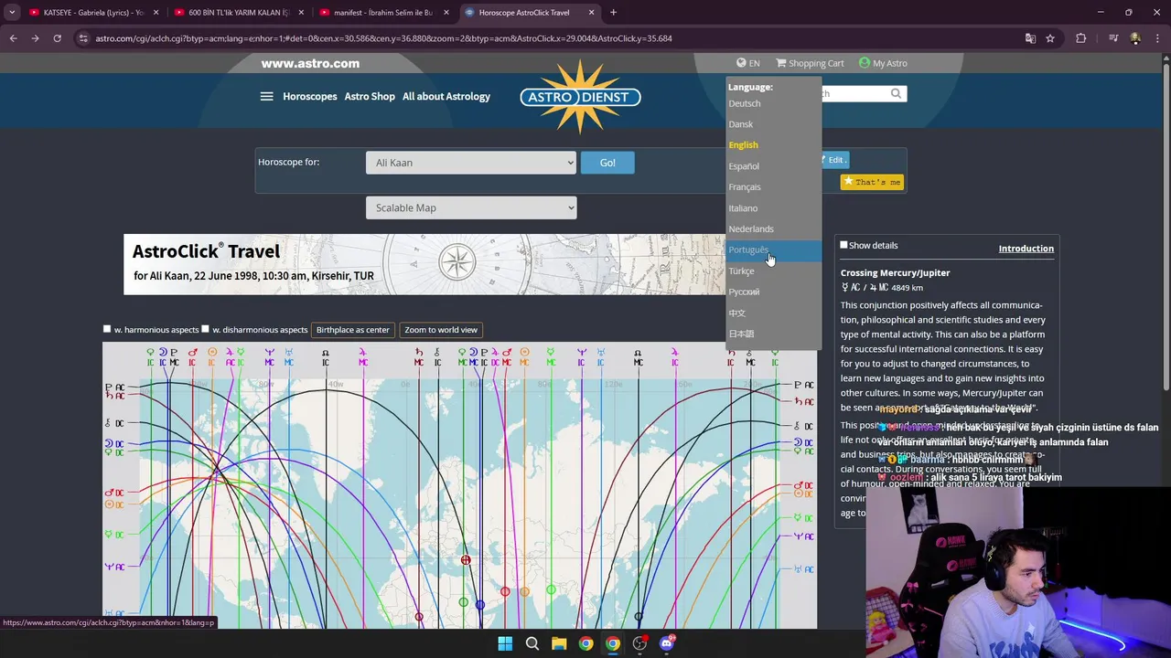Open the media control icon in Chrome toolbar
1171x658 pixels.
tap(1113, 38)
